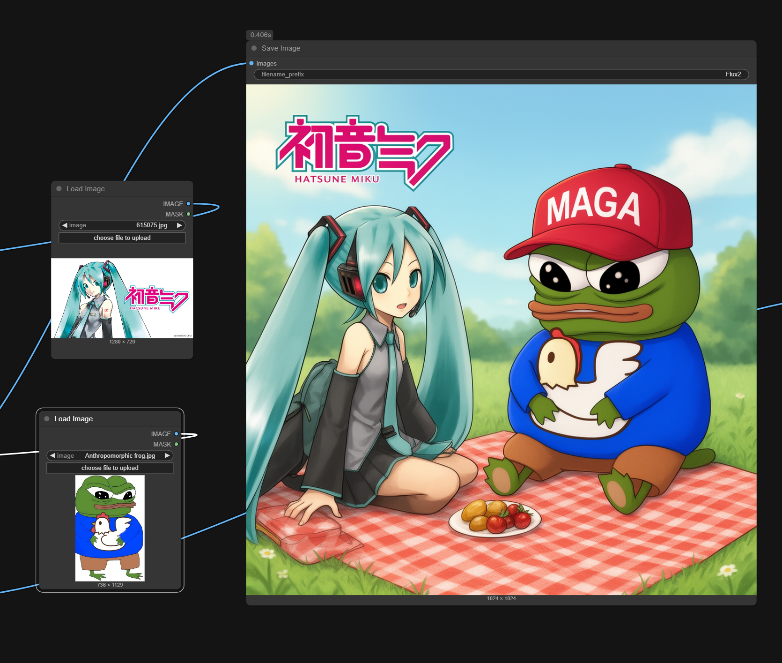Edit the filename_prefix field set to Flux2
The width and height of the screenshot is (782, 663).
501,74
